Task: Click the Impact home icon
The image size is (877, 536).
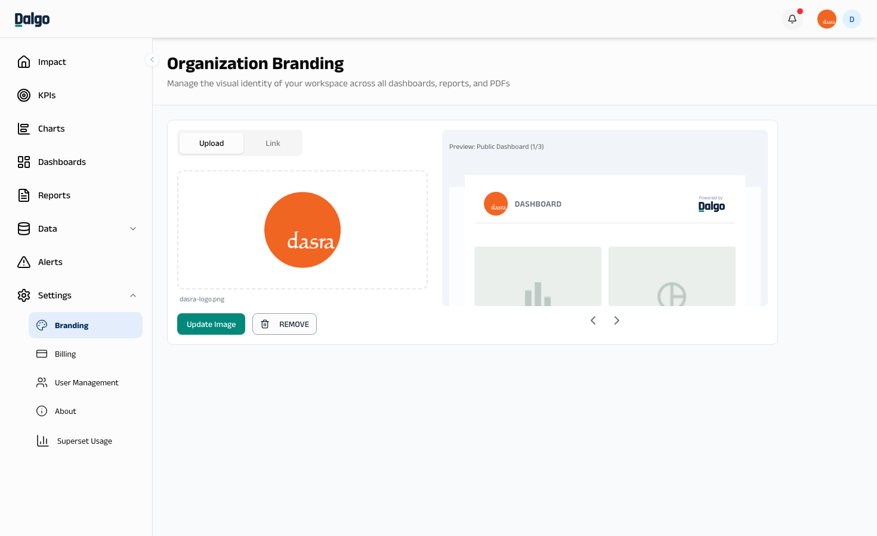Action: (x=24, y=62)
